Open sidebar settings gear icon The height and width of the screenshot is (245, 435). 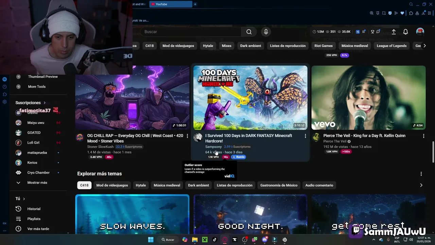pyautogui.click(x=4, y=102)
